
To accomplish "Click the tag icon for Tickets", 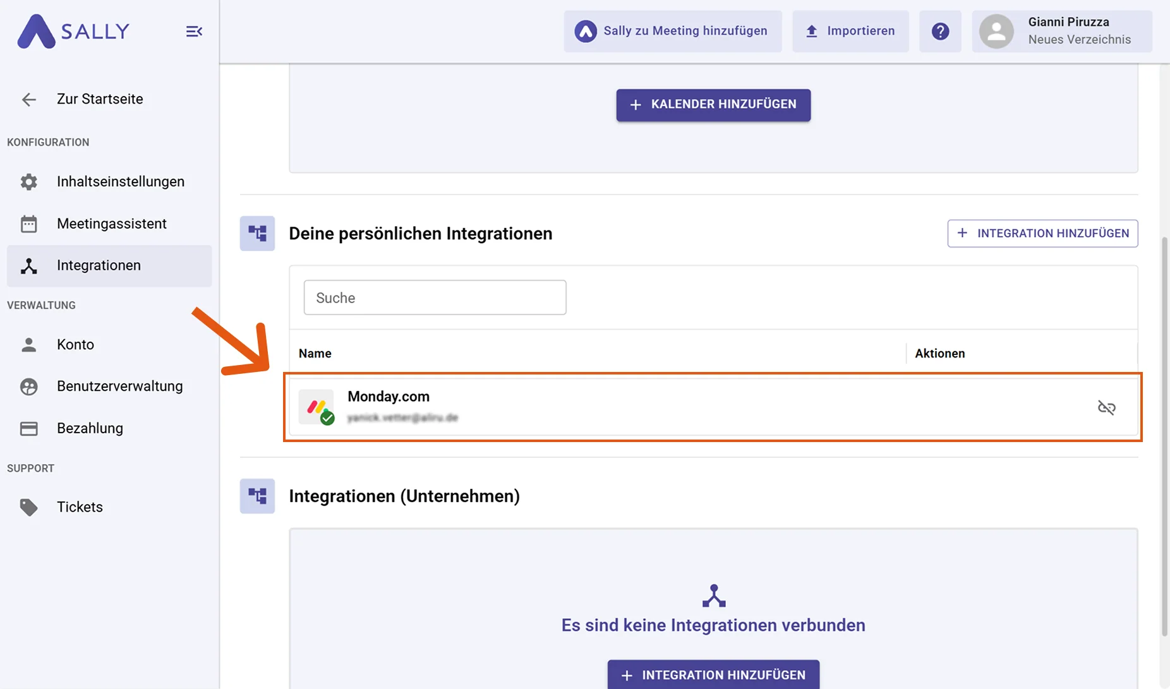I will click(28, 507).
